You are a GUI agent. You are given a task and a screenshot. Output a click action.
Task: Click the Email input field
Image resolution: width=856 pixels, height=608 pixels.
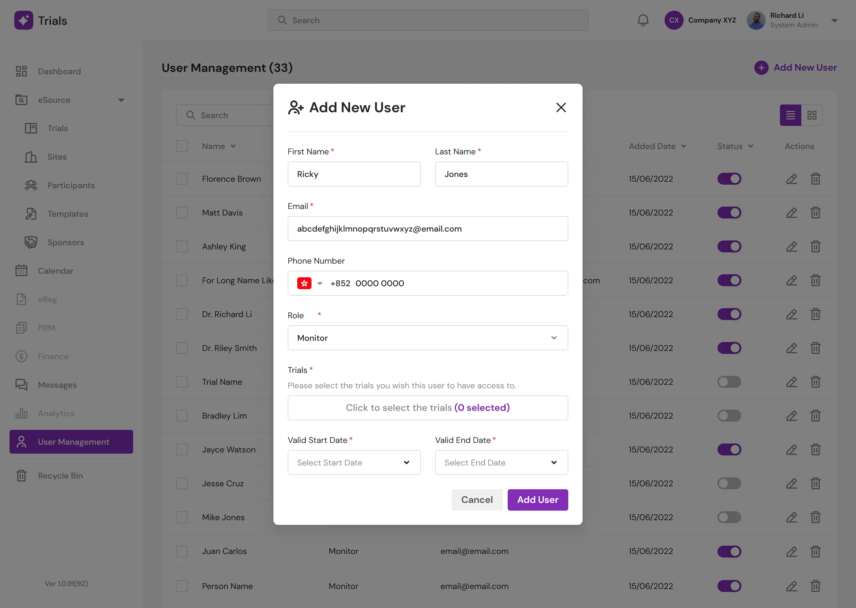pyautogui.click(x=428, y=228)
